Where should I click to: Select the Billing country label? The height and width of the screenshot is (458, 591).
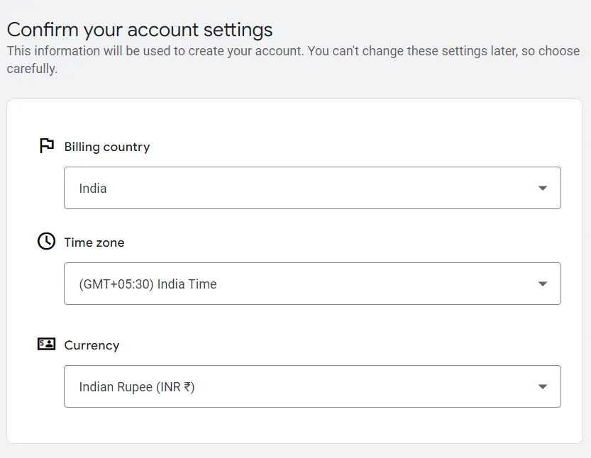107,147
